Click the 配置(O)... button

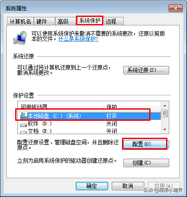click(145, 144)
